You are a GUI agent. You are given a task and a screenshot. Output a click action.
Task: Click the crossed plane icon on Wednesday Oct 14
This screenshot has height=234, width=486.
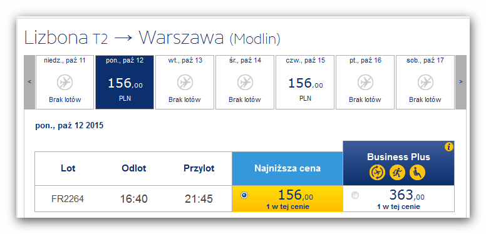(x=245, y=83)
